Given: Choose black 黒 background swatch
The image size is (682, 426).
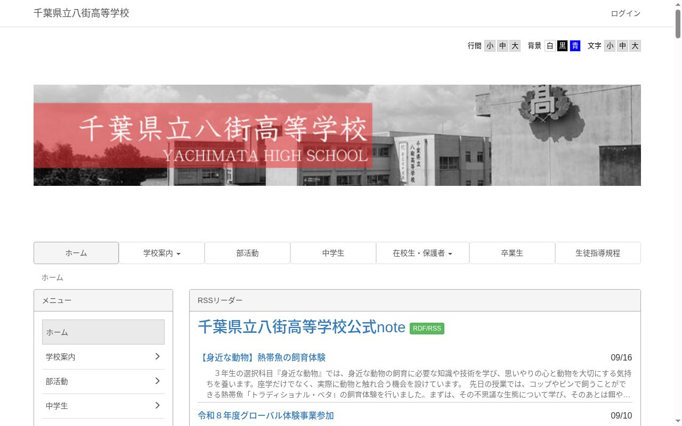Looking at the screenshot, I should (x=563, y=46).
